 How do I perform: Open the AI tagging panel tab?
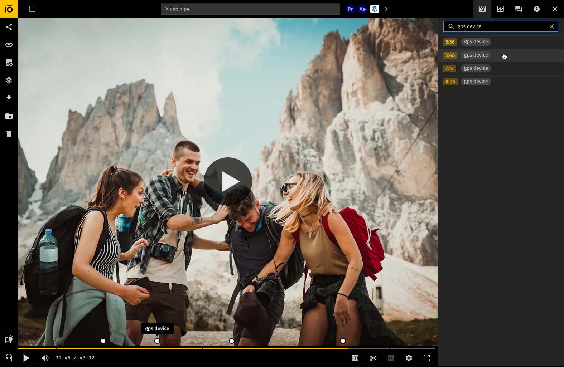[x=482, y=9]
